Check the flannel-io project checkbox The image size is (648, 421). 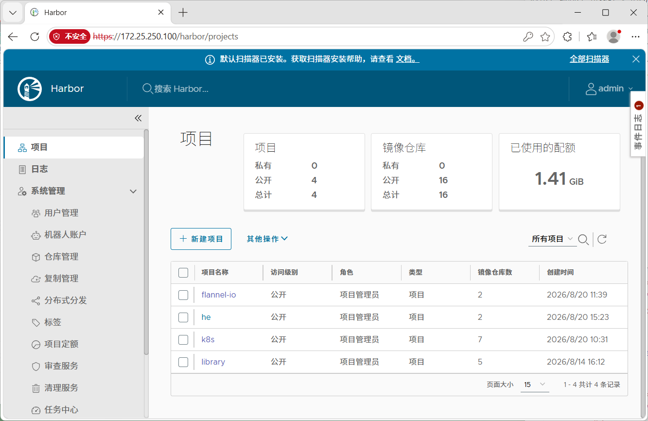click(183, 295)
